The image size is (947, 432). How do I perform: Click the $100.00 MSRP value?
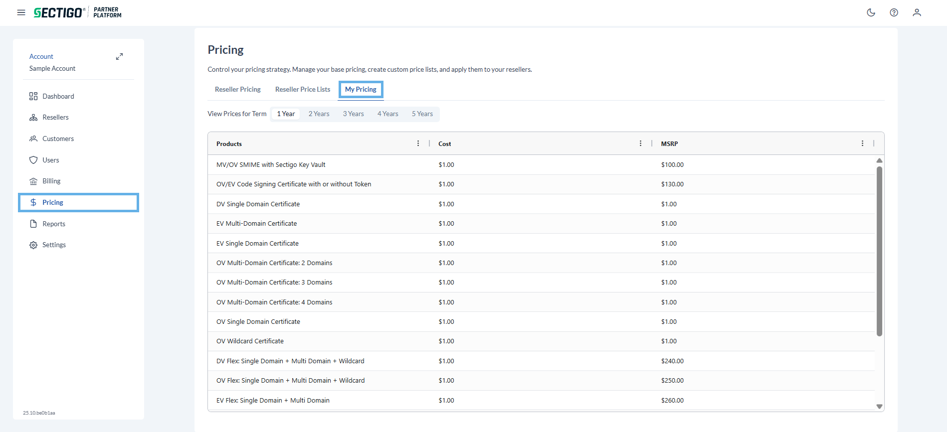(672, 165)
